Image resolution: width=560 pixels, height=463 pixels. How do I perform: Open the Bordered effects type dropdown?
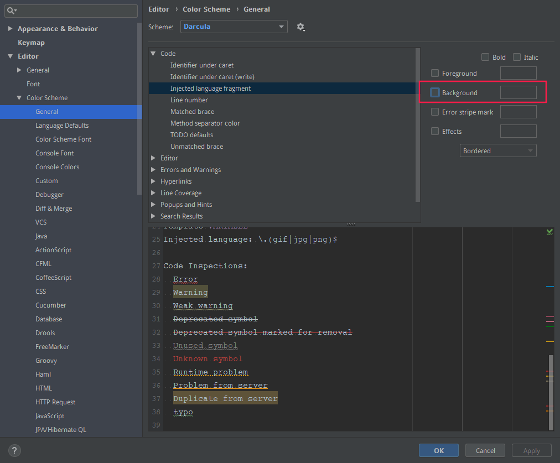pos(498,150)
